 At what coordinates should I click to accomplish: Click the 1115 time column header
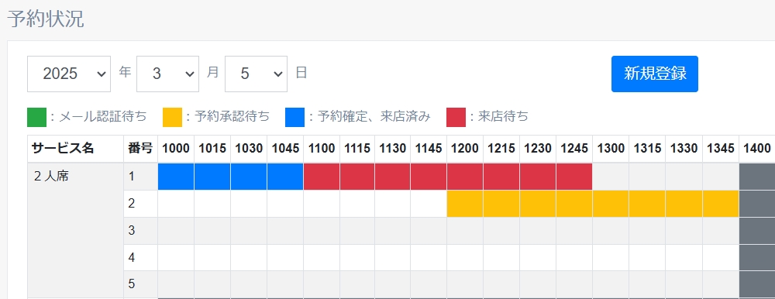[357, 148]
